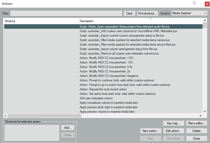The width and height of the screenshot is (210, 143).
Task: Open the Find shortcut dialog
Action: click(x=147, y=13)
